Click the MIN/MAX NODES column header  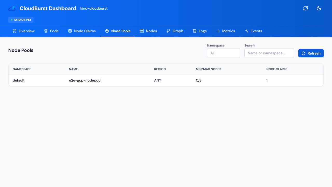209,69
